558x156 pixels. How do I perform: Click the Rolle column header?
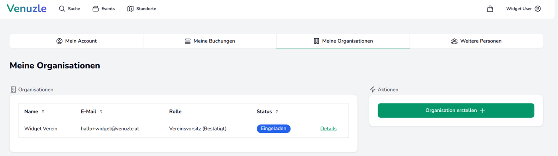pyautogui.click(x=175, y=111)
